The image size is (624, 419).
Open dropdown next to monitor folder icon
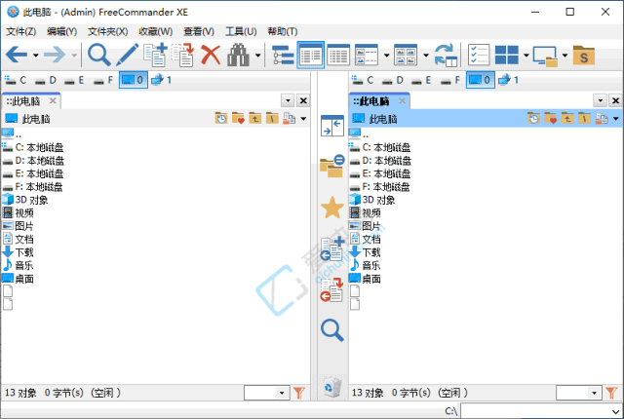pyautogui.click(x=565, y=56)
